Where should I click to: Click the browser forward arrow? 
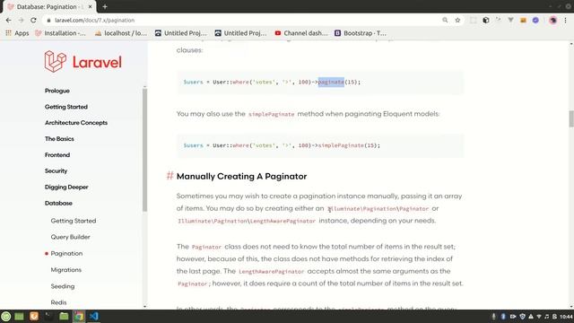[21, 20]
